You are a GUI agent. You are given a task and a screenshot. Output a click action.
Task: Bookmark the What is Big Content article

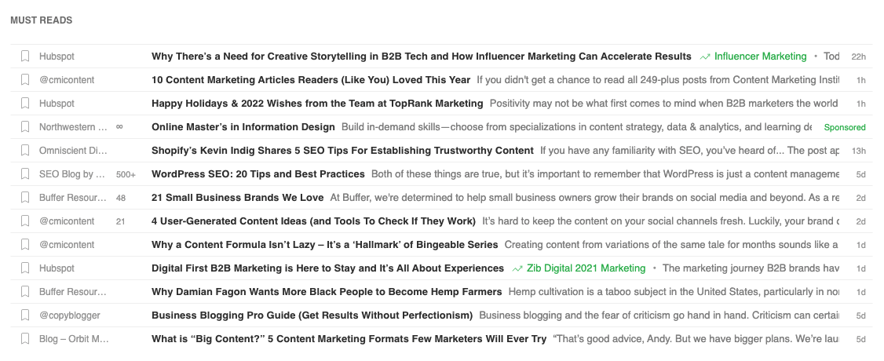[25, 339]
